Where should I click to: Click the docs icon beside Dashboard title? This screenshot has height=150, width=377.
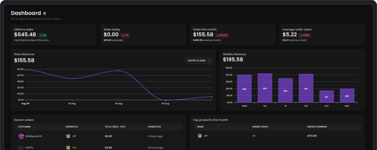click(x=44, y=13)
